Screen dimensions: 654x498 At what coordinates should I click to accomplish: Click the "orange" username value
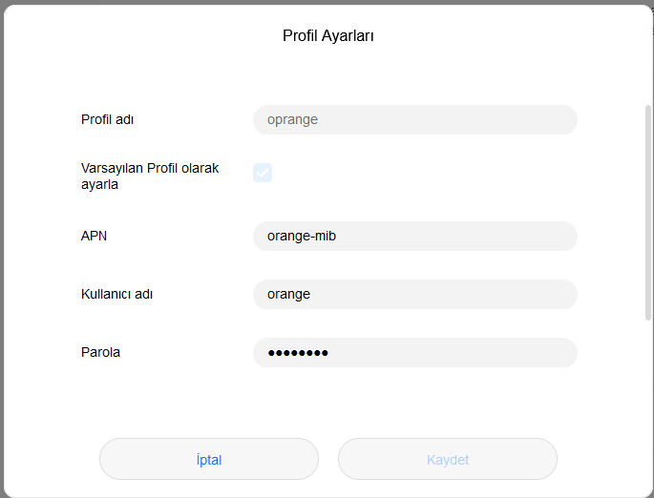(x=288, y=295)
